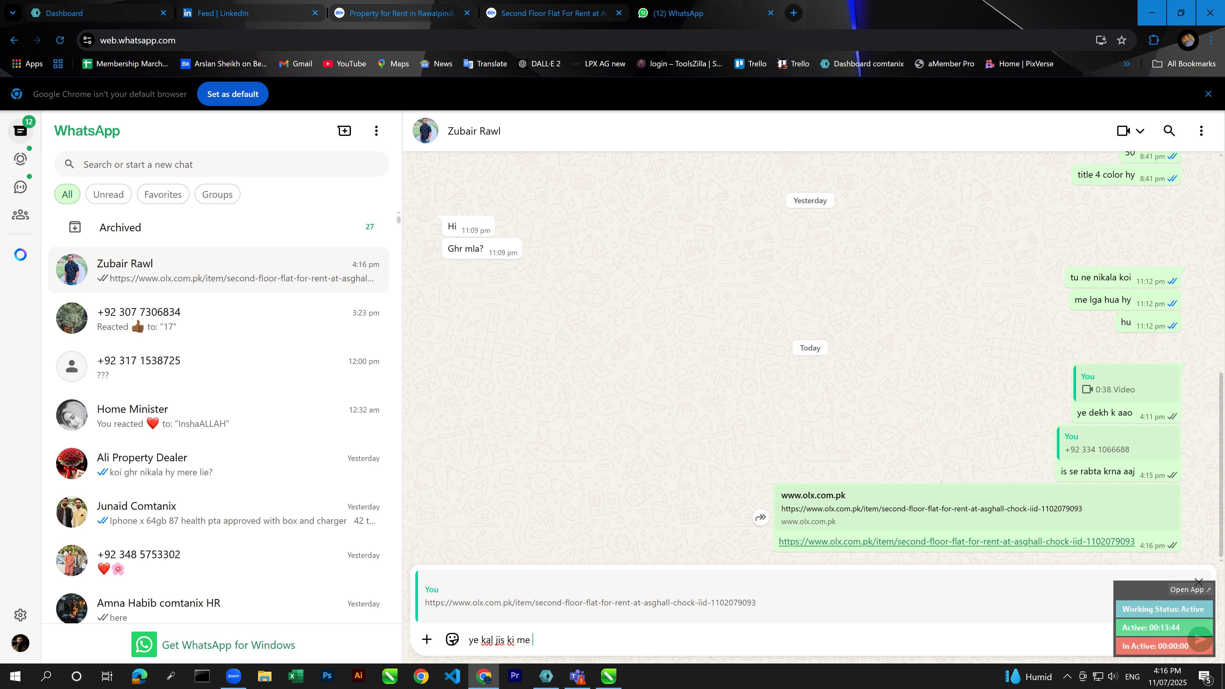Open a new browser tab
1225x689 pixels.
pyautogui.click(x=794, y=13)
